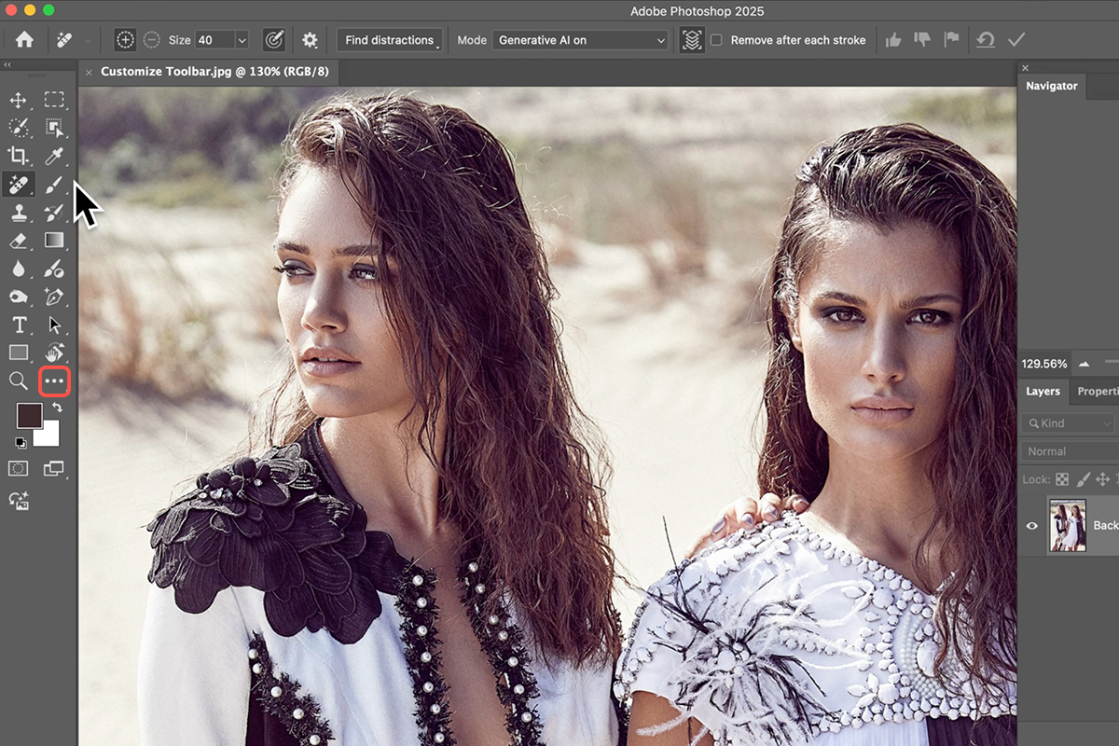This screenshot has width=1119, height=746.
Task: Toggle lock transparent pixels in Layers
Action: pyautogui.click(x=1061, y=479)
